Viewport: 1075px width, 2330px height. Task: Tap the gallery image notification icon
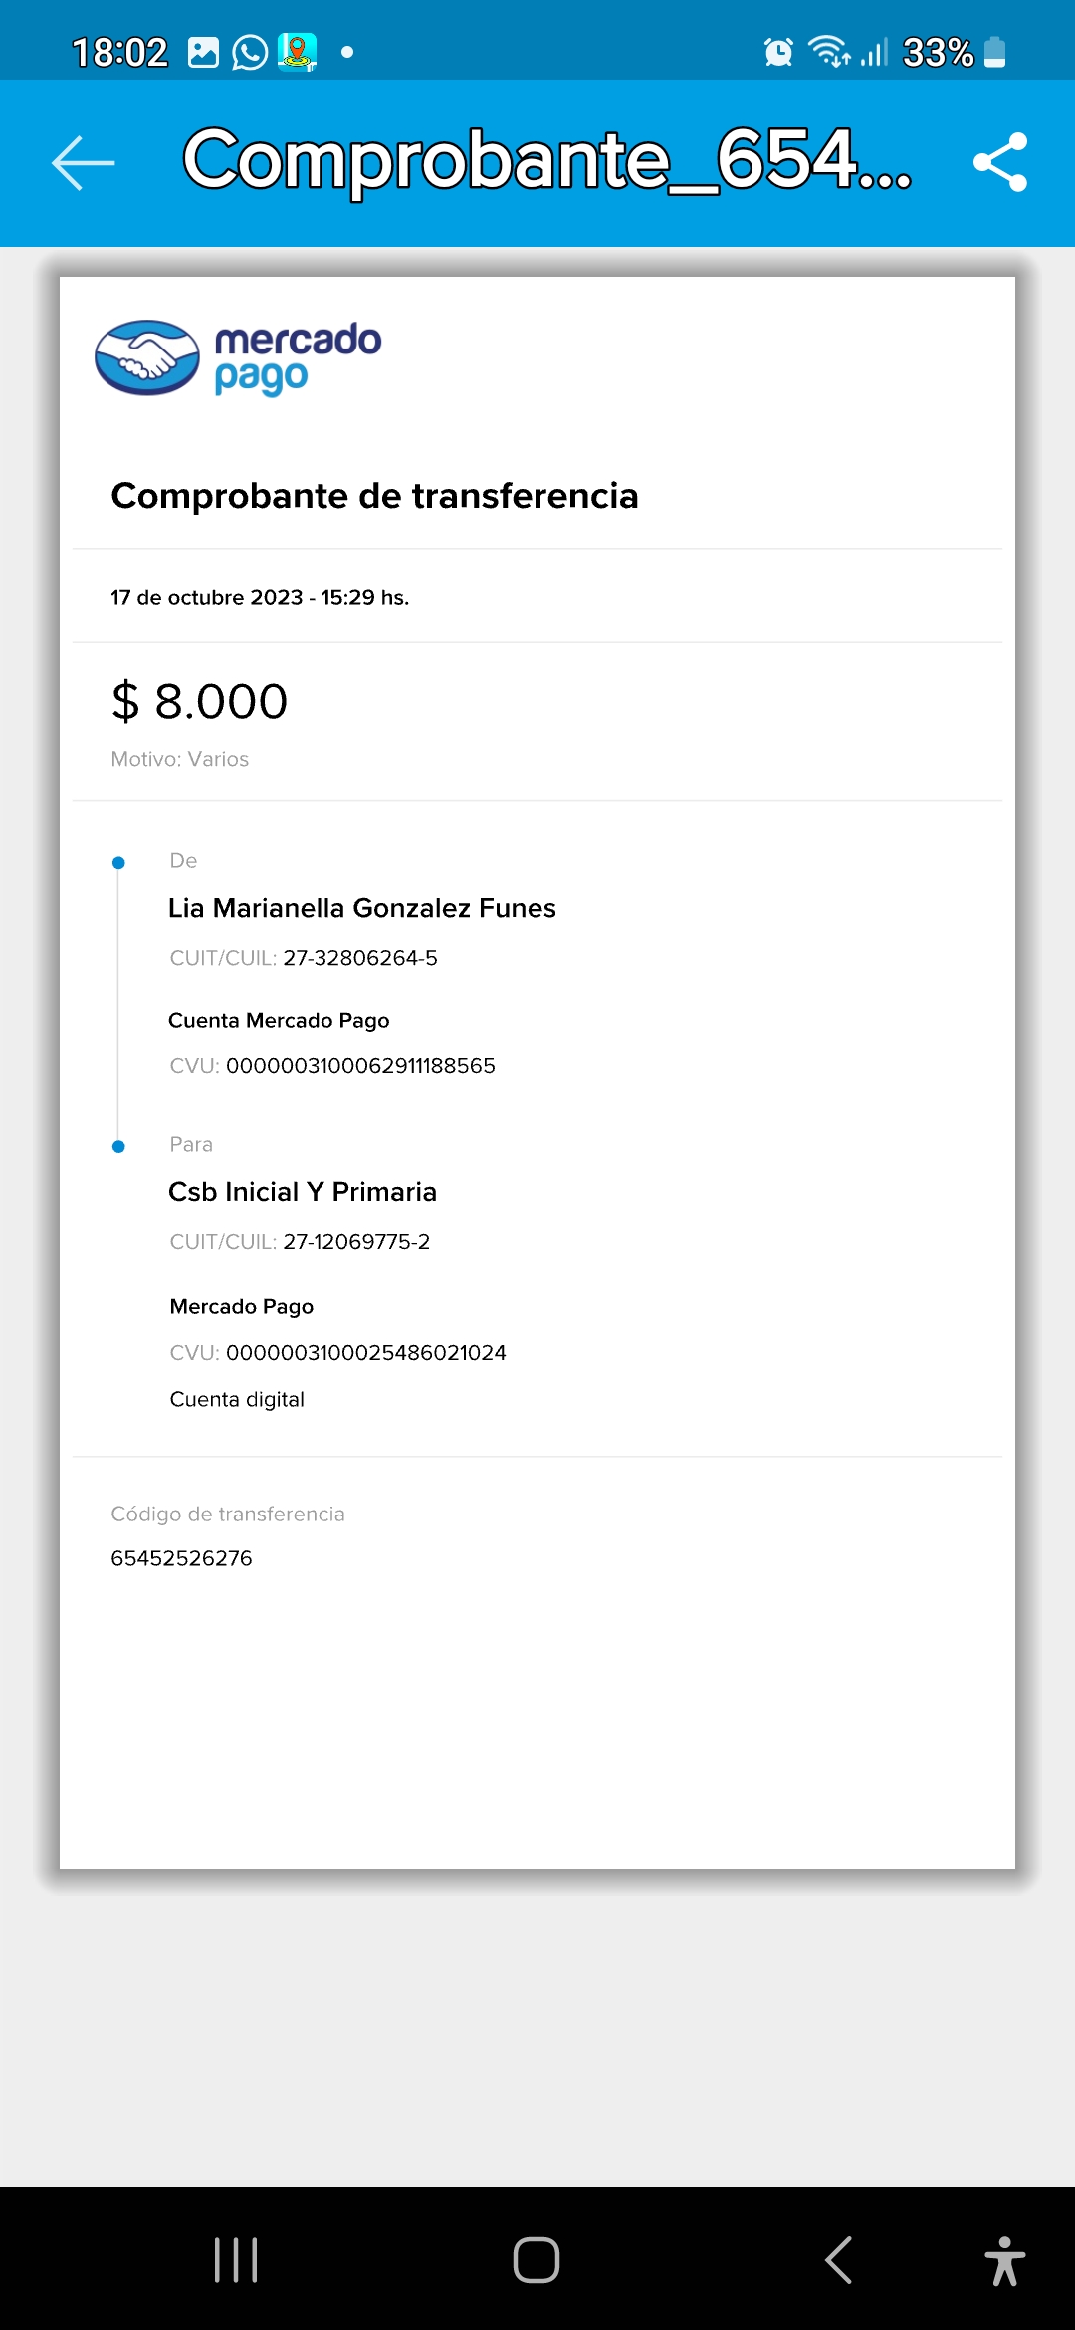click(203, 52)
